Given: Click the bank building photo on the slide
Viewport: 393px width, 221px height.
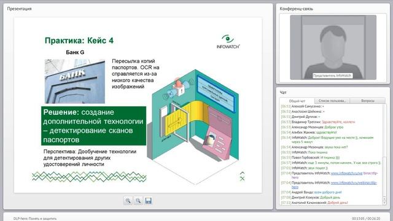Looking at the screenshot, I should pos(75,82).
